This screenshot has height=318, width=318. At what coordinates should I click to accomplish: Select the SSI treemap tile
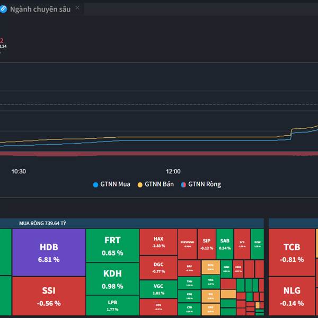click(x=49, y=297)
